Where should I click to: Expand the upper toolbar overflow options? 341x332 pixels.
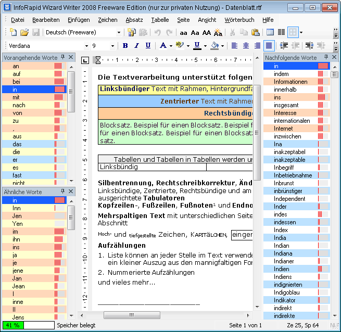(336, 33)
